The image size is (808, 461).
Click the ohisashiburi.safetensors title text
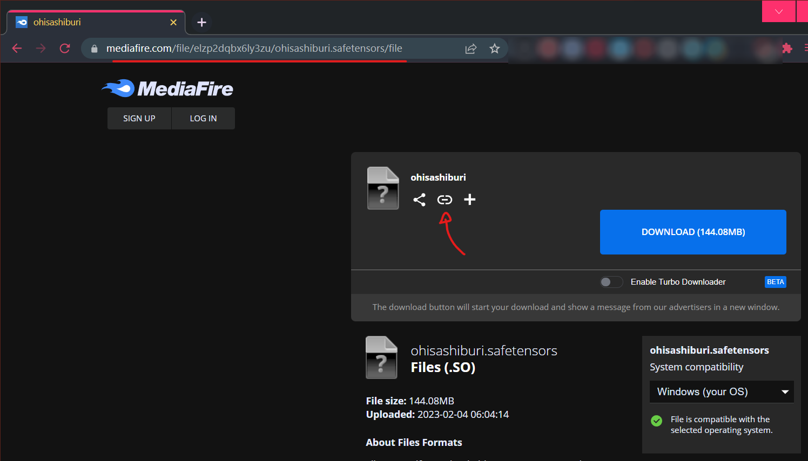click(484, 350)
